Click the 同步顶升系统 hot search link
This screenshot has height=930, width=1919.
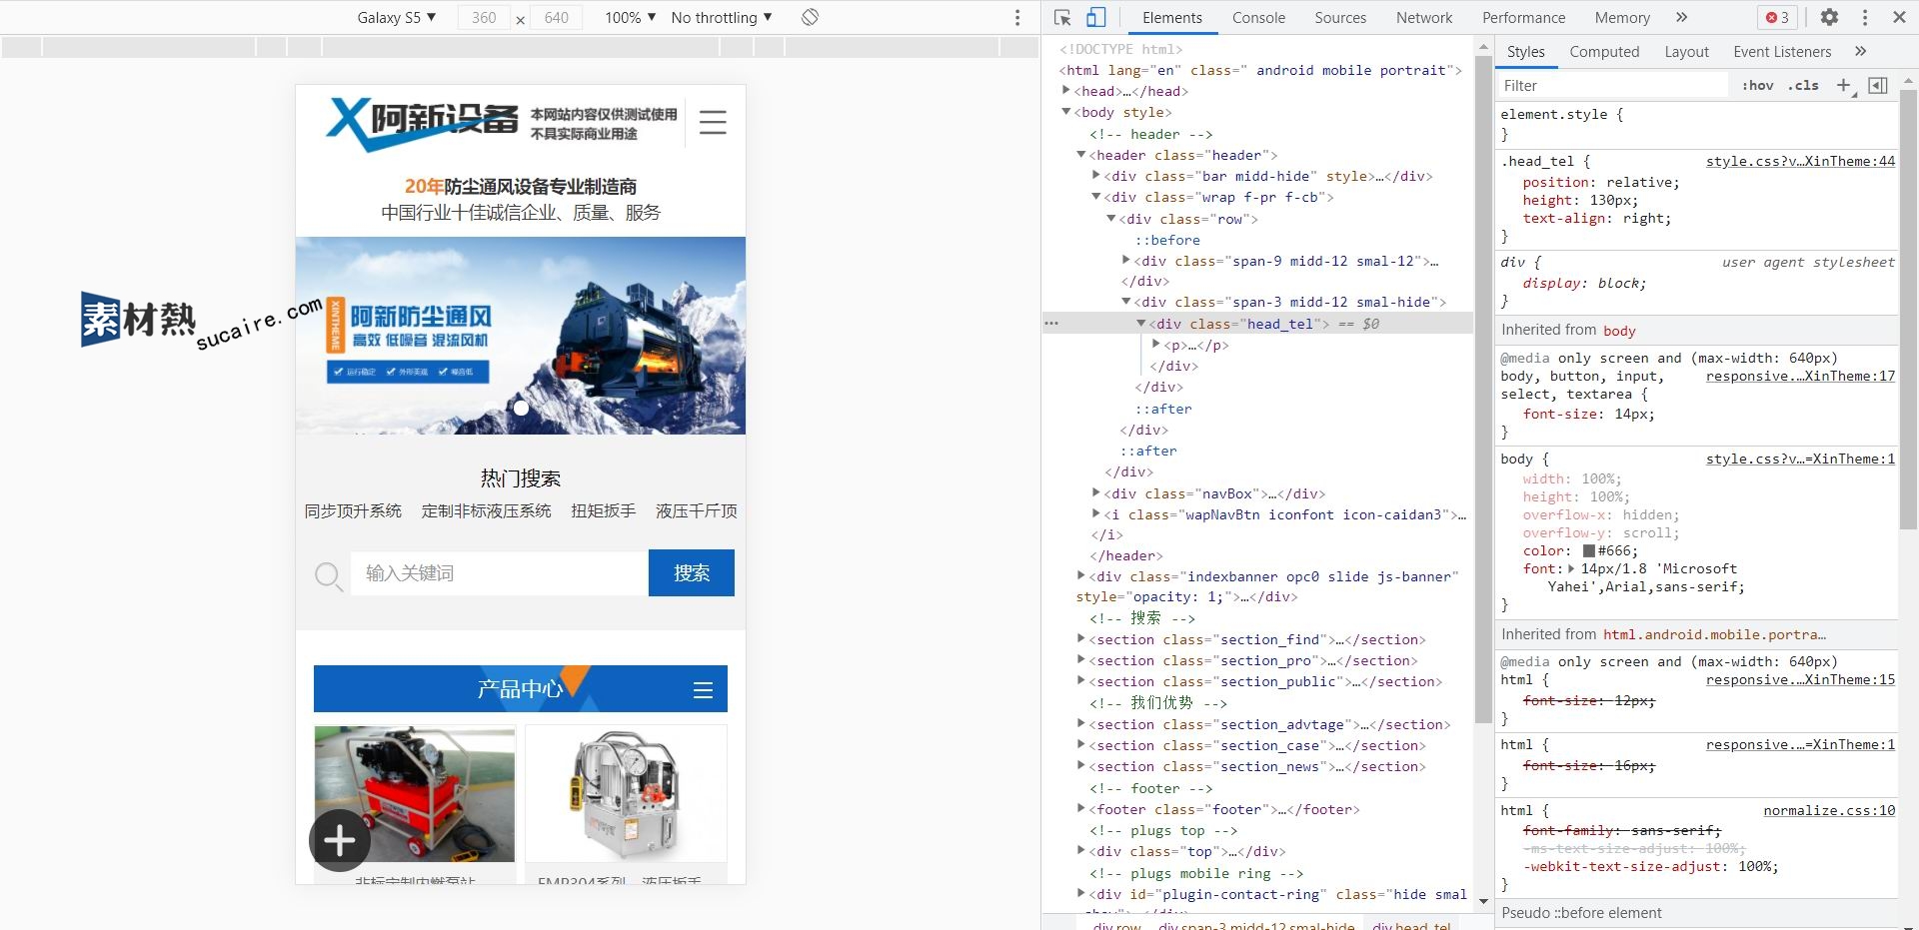[x=353, y=510]
